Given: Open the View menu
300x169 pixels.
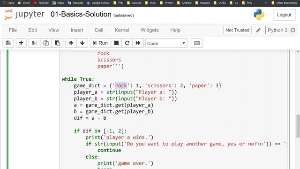Looking at the screenshot, I should pos(54,30).
